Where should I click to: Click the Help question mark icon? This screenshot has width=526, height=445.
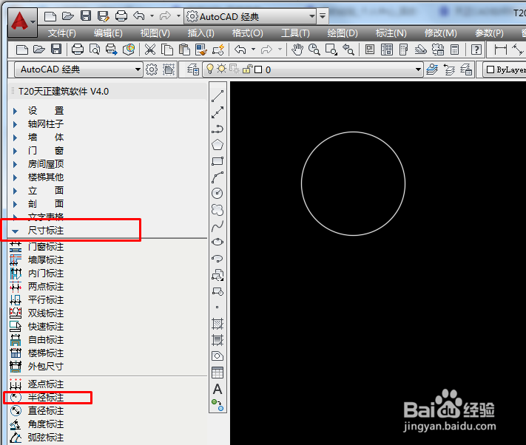(x=476, y=50)
